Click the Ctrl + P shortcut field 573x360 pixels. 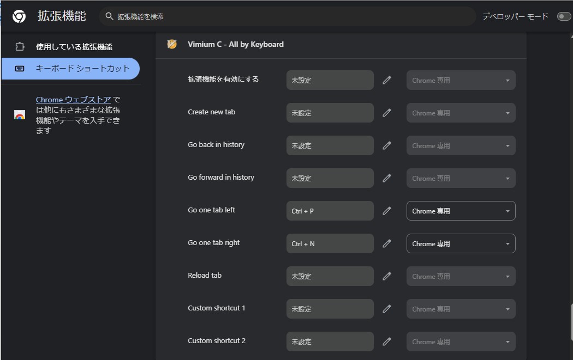pyautogui.click(x=330, y=211)
